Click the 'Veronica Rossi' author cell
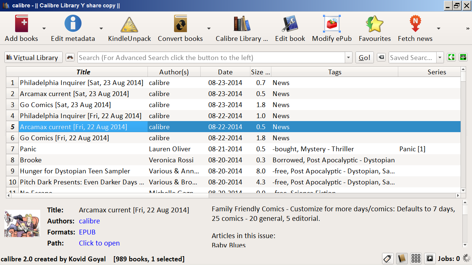Screen dimensions: 472x265 click(x=174, y=160)
